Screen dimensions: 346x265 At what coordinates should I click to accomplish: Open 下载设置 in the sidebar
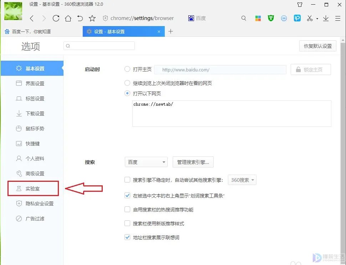coord(32,114)
